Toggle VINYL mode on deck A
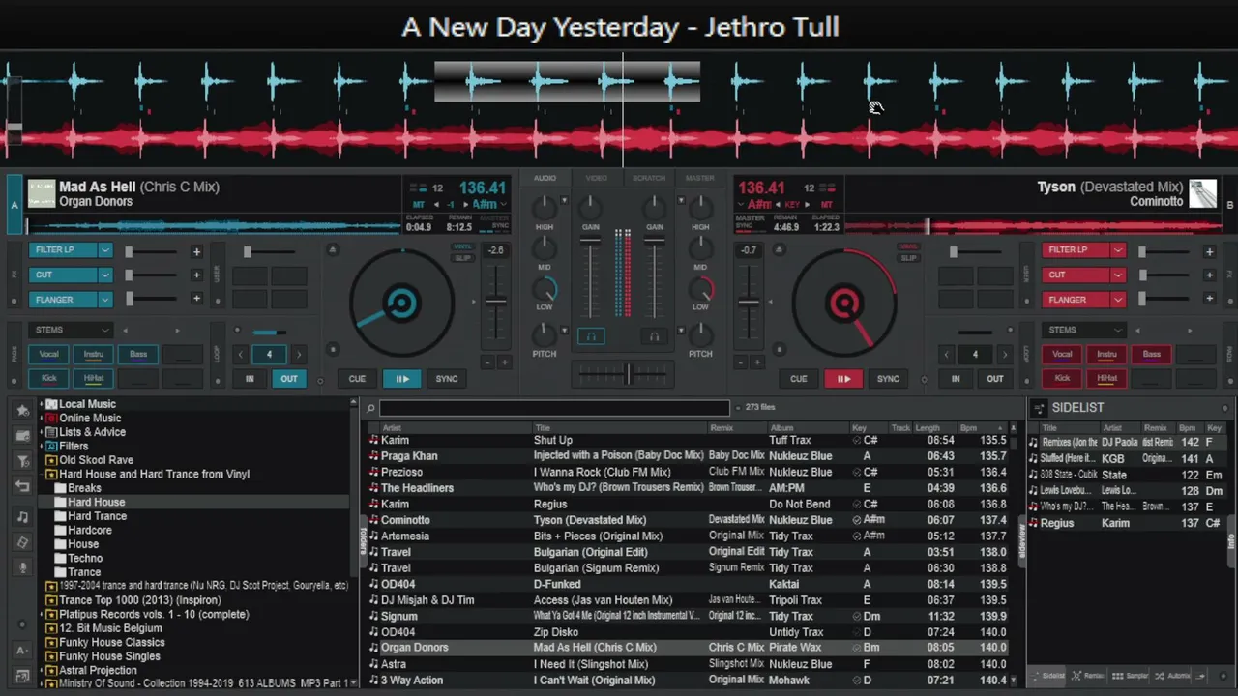The image size is (1238, 696). click(x=462, y=246)
